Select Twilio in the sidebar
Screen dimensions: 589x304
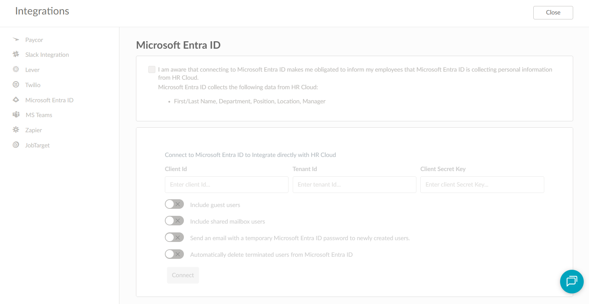[x=33, y=85]
